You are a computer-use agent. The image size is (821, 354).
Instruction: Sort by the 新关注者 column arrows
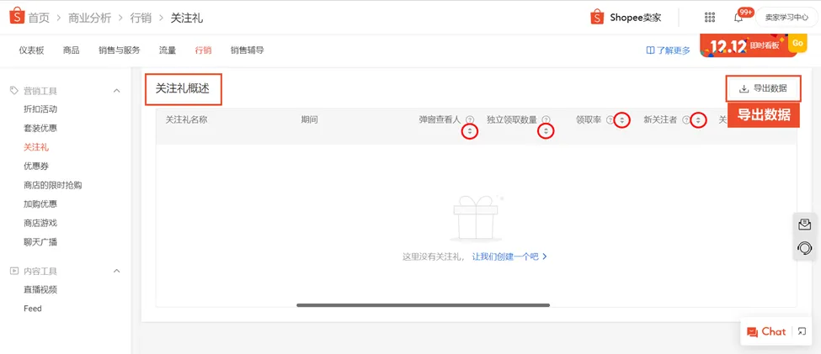pos(698,119)
